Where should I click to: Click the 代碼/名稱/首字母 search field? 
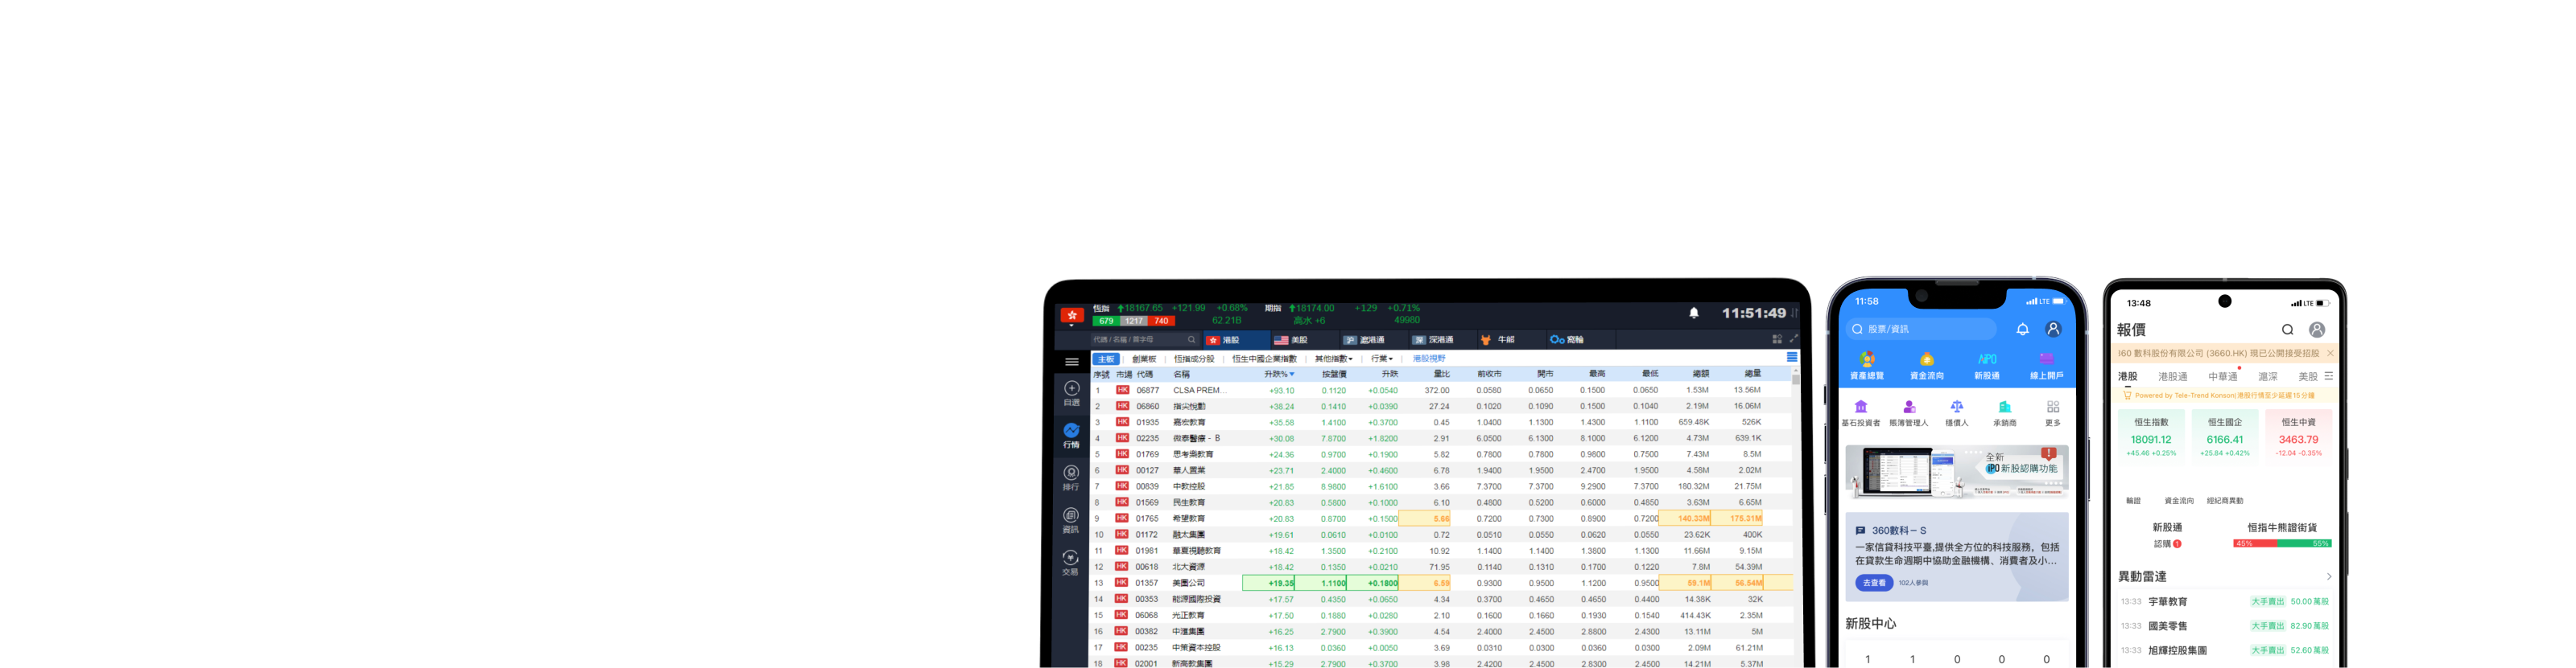click(1136, 339)
